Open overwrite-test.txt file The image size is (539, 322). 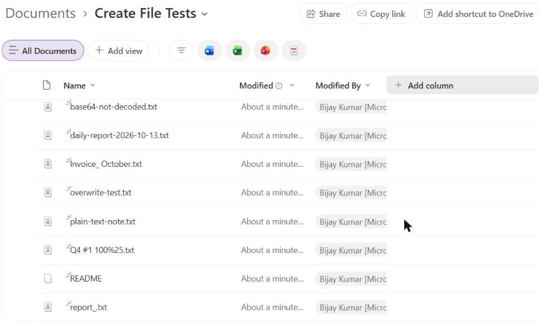pyautogui.click(x=101, y=193)
